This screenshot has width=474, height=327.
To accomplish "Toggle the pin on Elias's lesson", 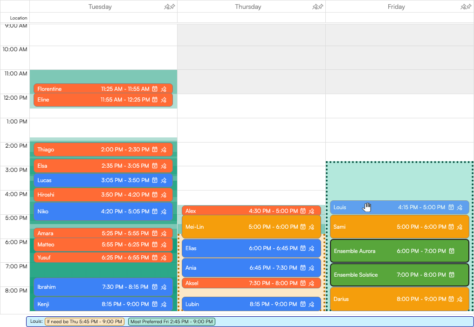I will (312, 248).
